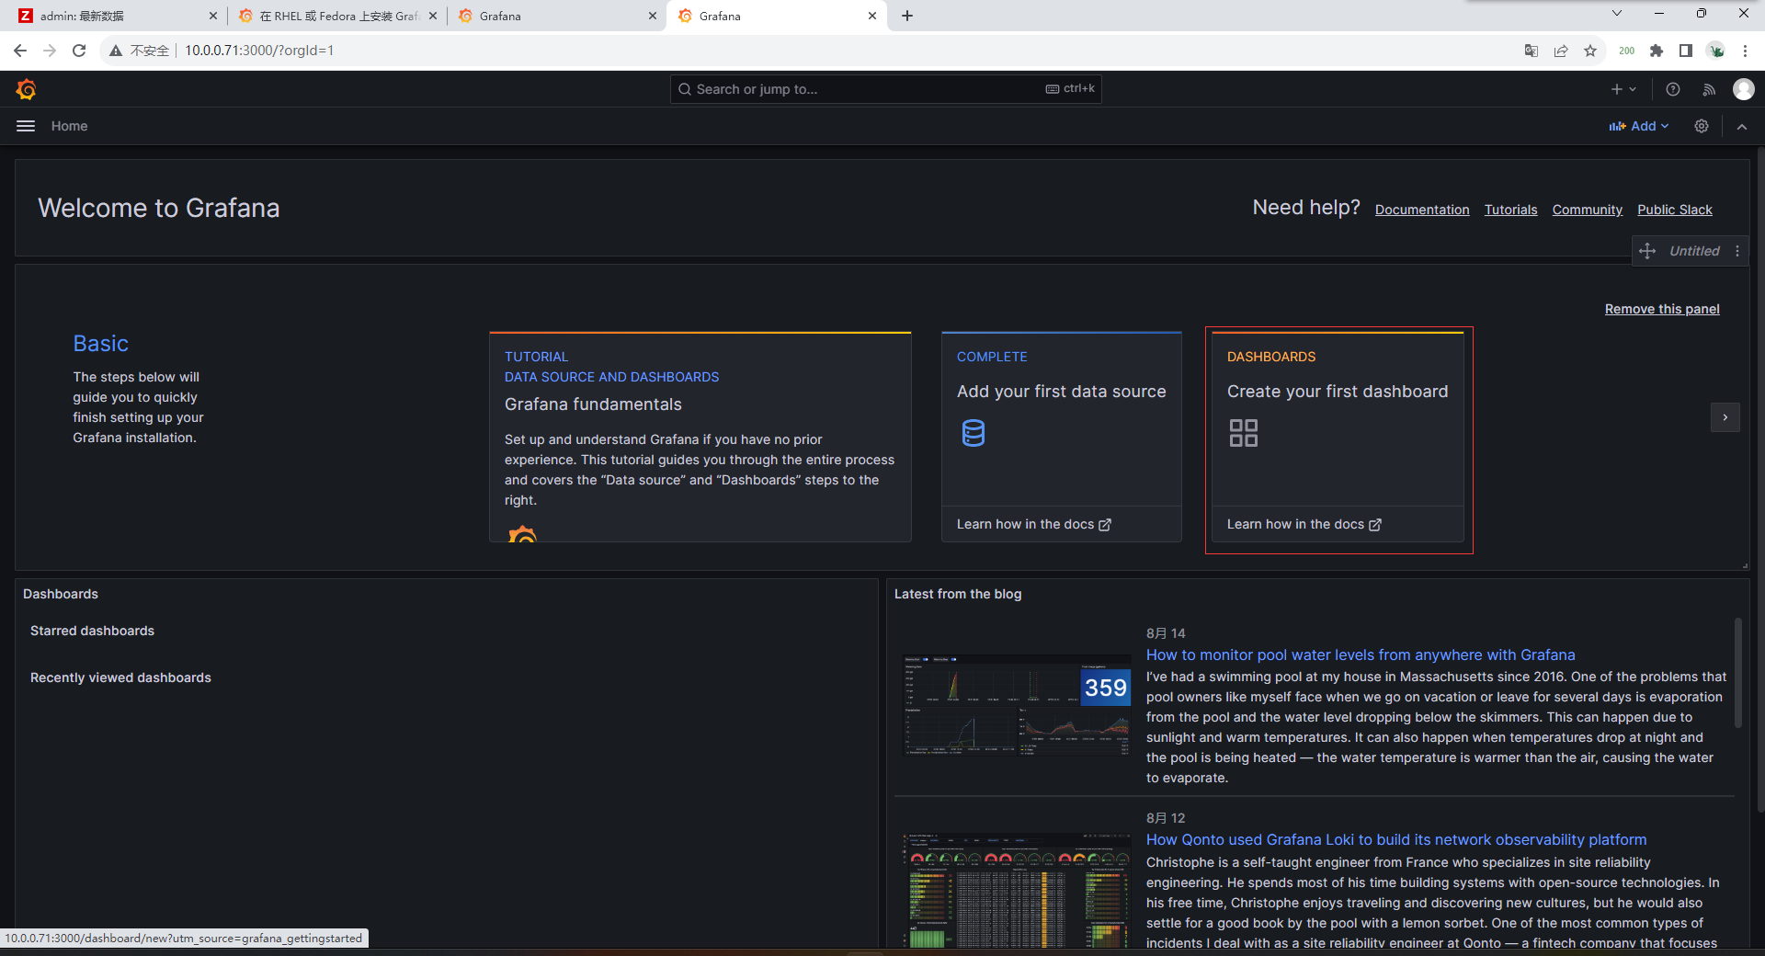Open the Qonto Grafana Loki blog post
The width and height of the screenshot is (1765, 956).
[x=1396, y=839]
